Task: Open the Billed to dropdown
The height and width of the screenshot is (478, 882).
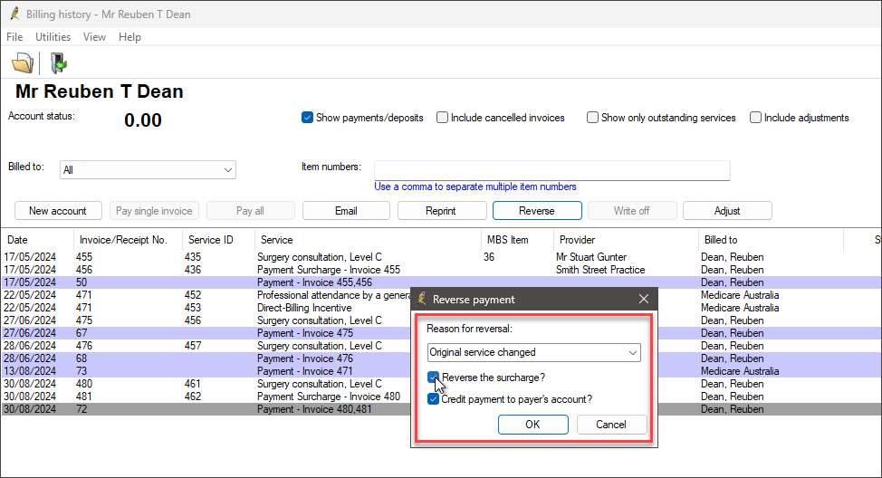Action: 227,169
